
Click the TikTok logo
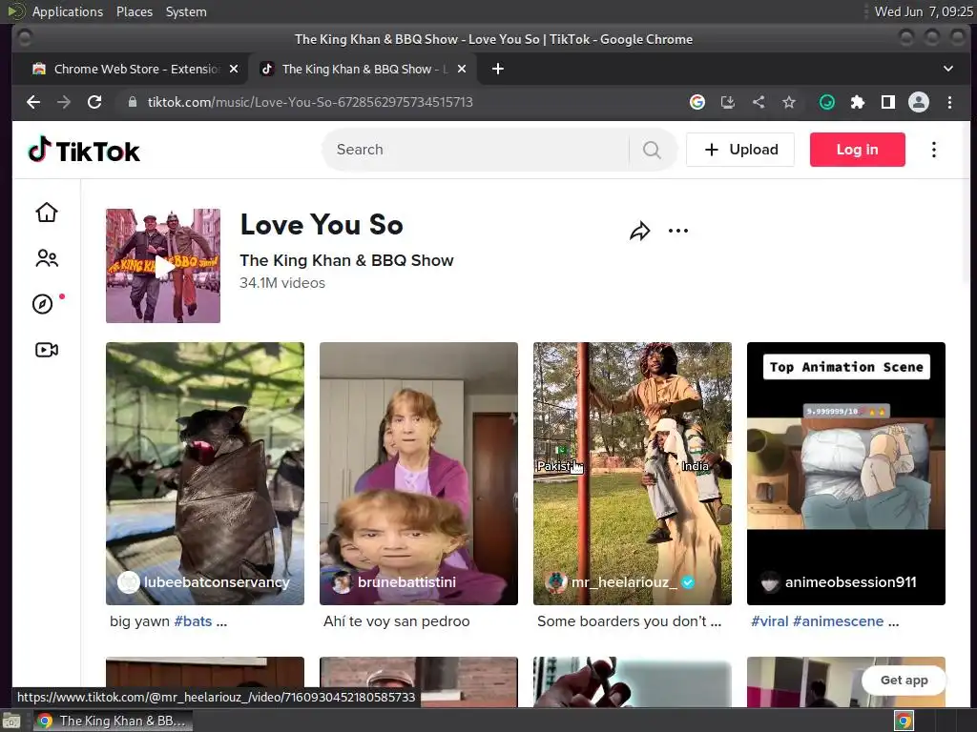84,150
